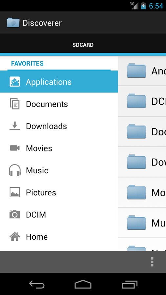Open the recent apps navigation button
Screen dimensions: 166x295
(x=130, y=284)
